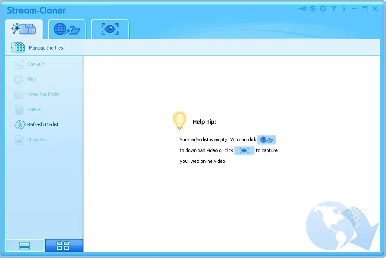Click the Properties sheet icon
This screenshot has width=386, height=258.
19,140
